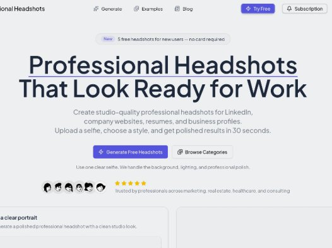The width and height of the screenshot is (332, 248).
Task: Click the Generate Free Headshots button
Action: pos(131,152)
